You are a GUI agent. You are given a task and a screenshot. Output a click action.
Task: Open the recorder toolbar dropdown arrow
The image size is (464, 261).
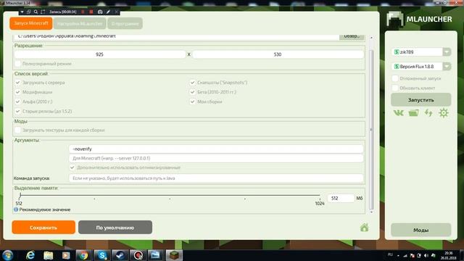pos(22,12)
